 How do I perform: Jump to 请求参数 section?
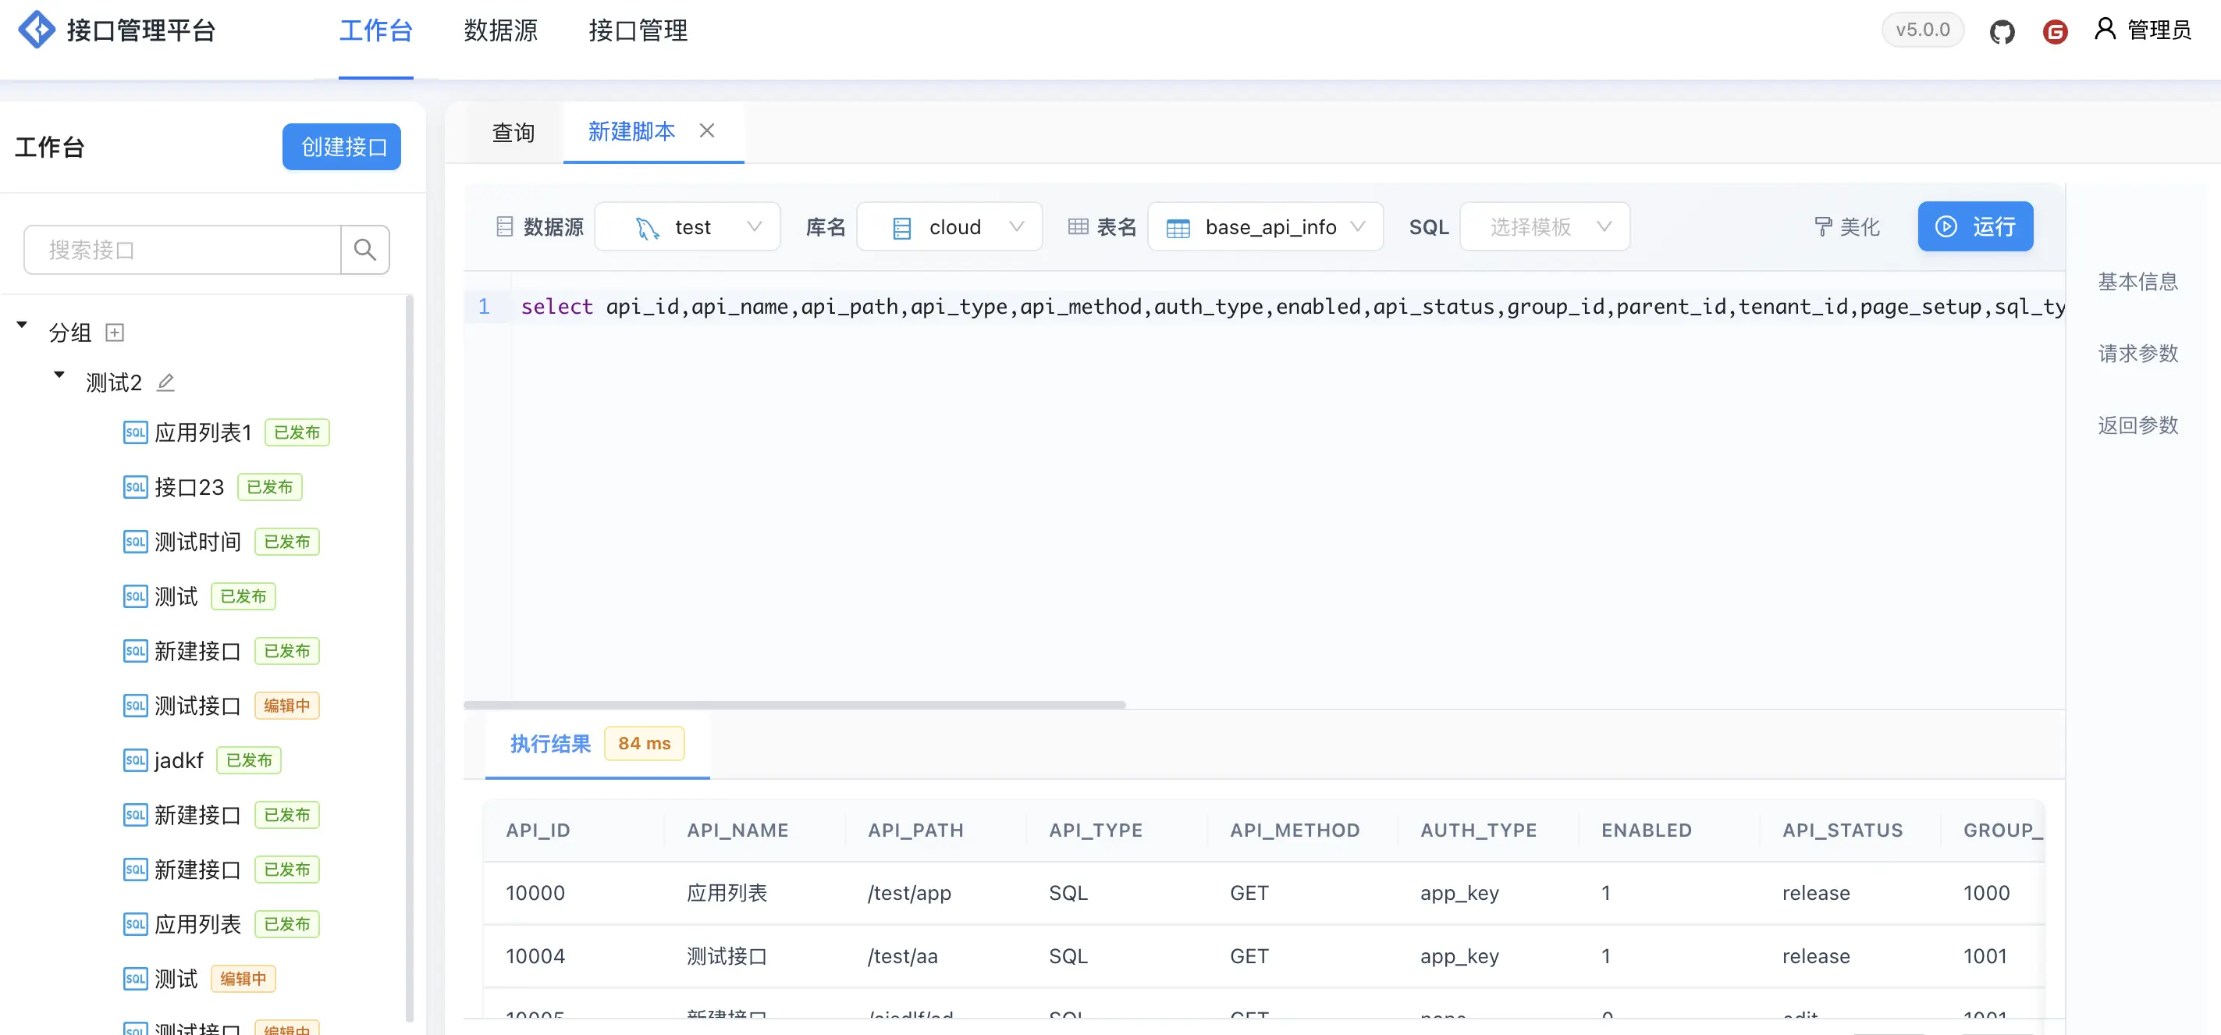click(2137, 353)
